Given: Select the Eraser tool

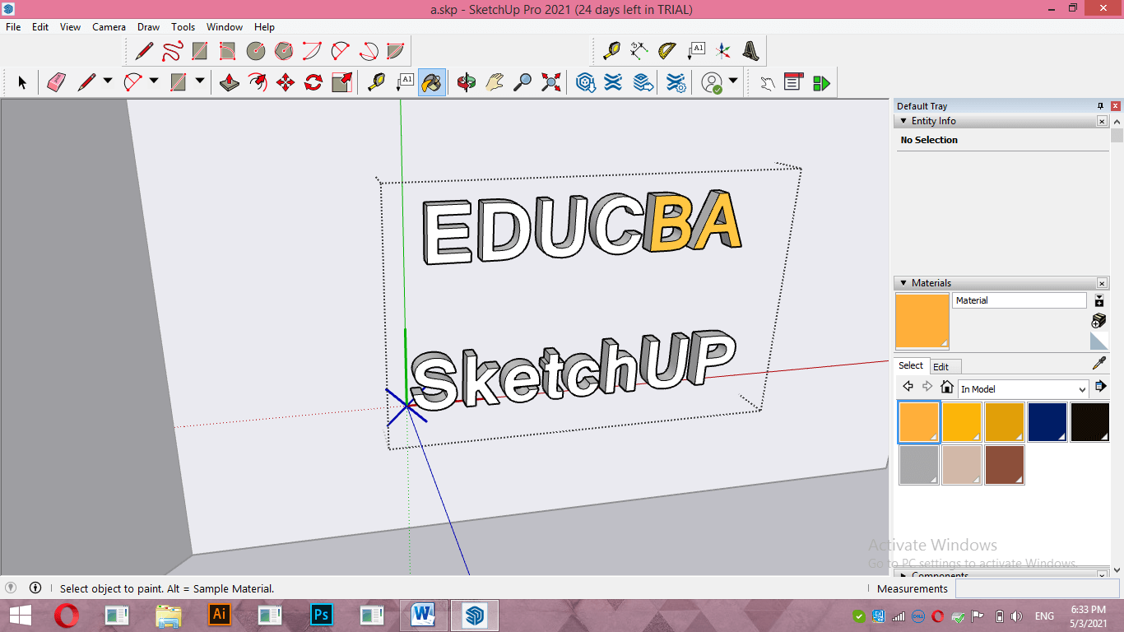Looking at the screenshot, I should click(x=56, y=82).
